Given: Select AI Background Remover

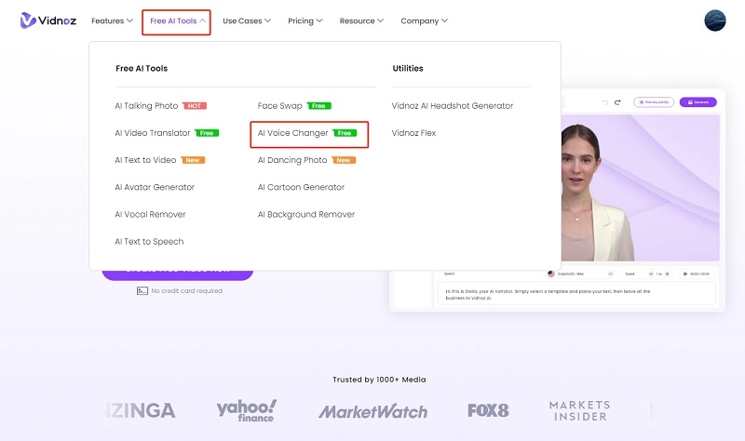Looking at the screenshot, I should (306, 214).
